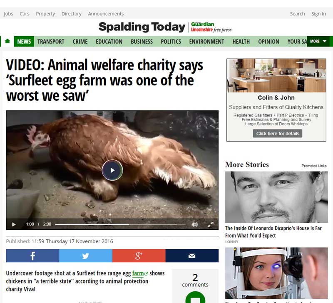Open the CRIME section tab

coord(80,41)
